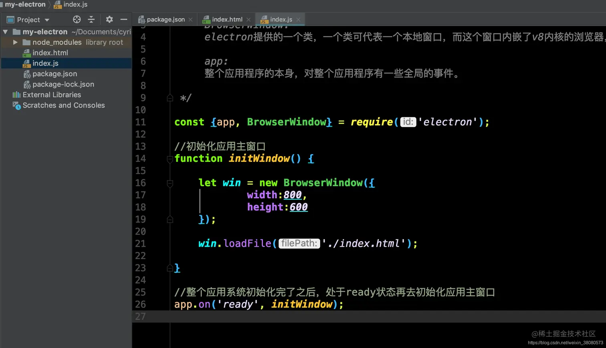Click the locate/scroll-from-source crosshair icon

(77, 19)
